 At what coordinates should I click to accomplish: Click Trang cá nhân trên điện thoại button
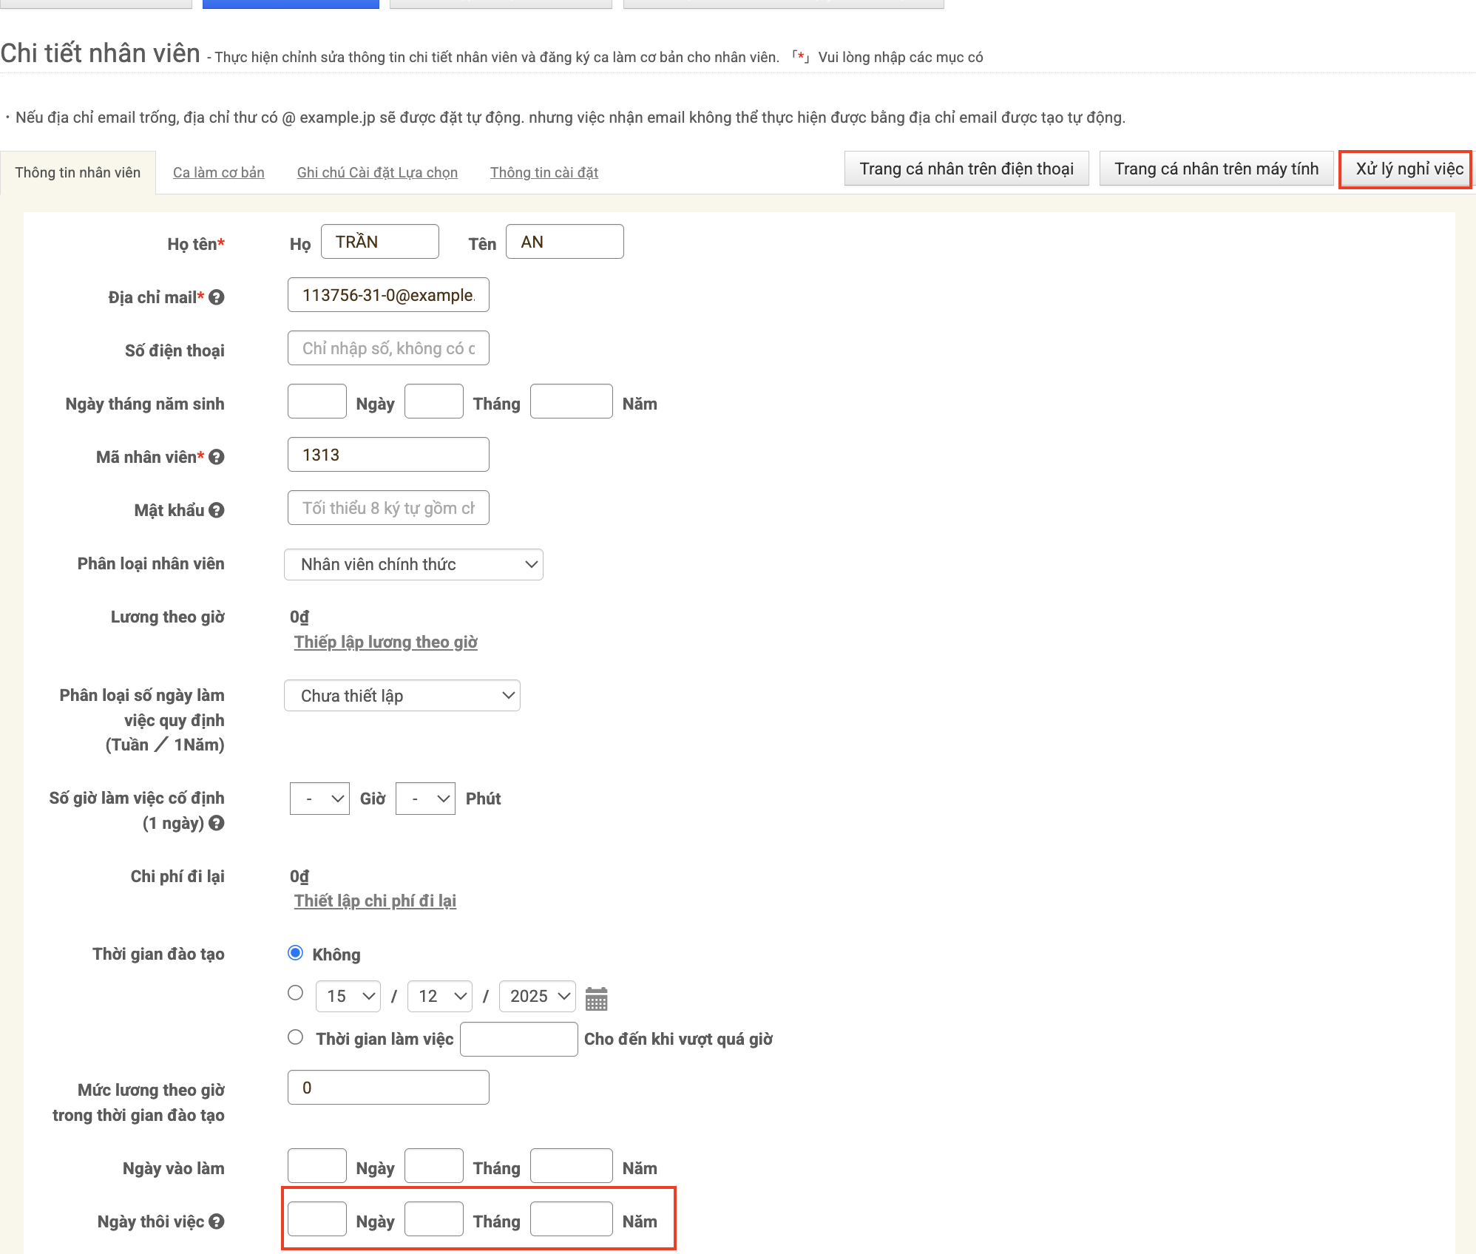click(966, 169)
